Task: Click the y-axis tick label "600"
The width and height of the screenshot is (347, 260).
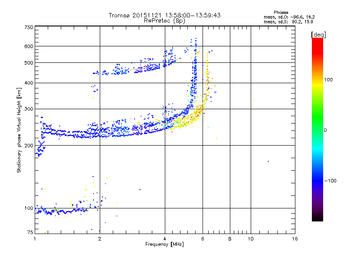Action: pyautogui.click(x=29, y=46)
